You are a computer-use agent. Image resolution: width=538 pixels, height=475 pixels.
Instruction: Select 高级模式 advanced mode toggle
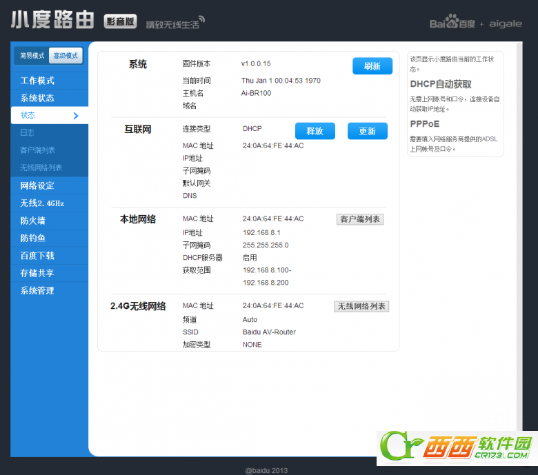[66, 56]
